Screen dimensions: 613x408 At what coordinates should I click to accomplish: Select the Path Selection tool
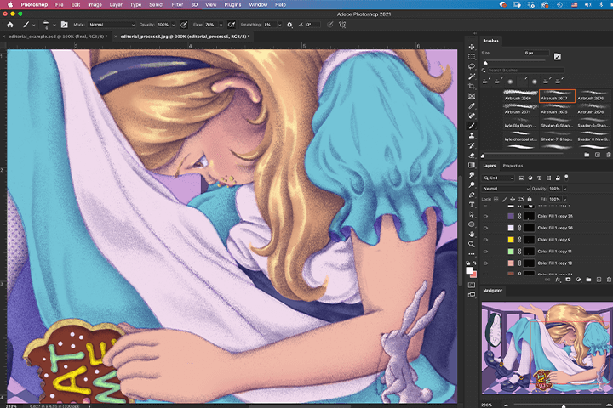472,214
